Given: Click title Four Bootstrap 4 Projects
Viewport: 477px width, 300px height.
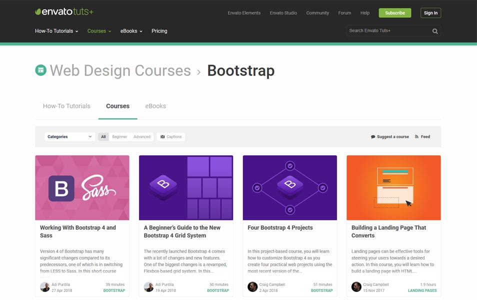Looking at the screenshot, I should [280, 227].
